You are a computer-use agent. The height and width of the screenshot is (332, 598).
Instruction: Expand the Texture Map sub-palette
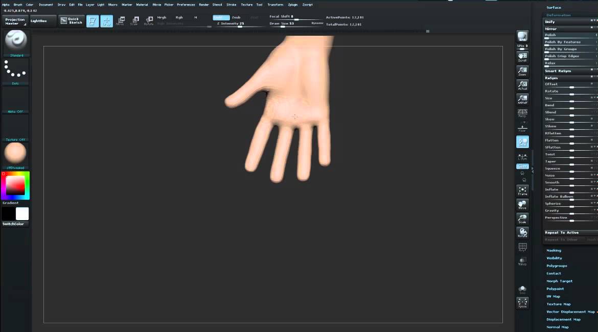point(558,304)
